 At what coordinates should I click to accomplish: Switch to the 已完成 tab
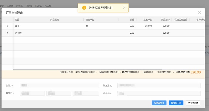[29, 6]
